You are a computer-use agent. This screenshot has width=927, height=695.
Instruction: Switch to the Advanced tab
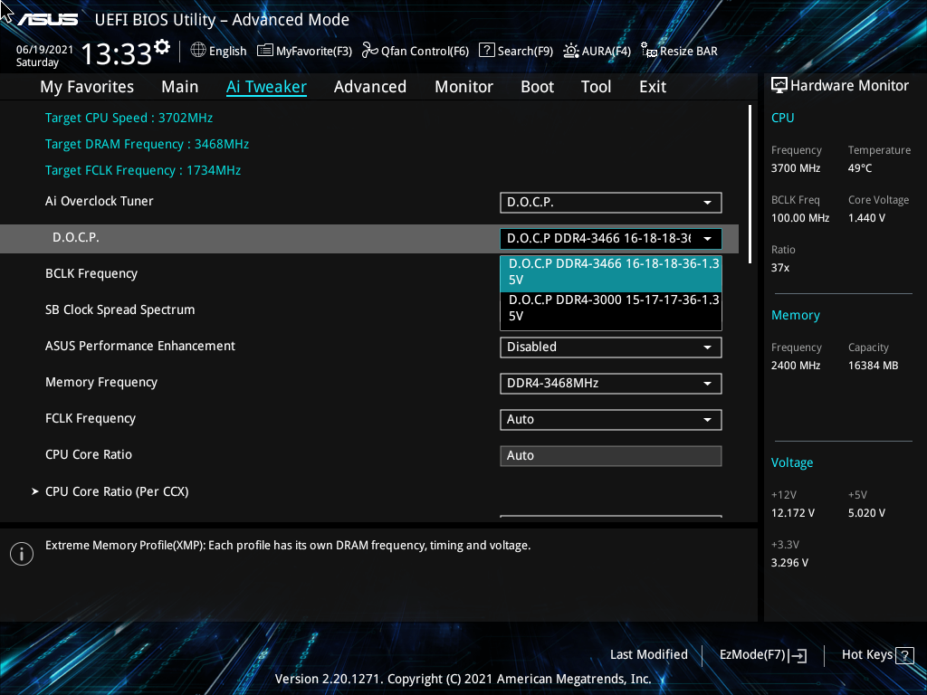[x=370, y=86]
